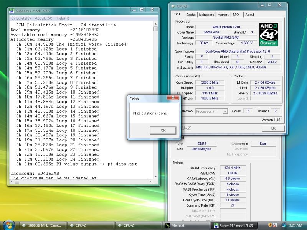Viewport: 307px width, 230px height.
Task: Click the Instructions field listing MMX, SSE
Action: tap(238, 67)
